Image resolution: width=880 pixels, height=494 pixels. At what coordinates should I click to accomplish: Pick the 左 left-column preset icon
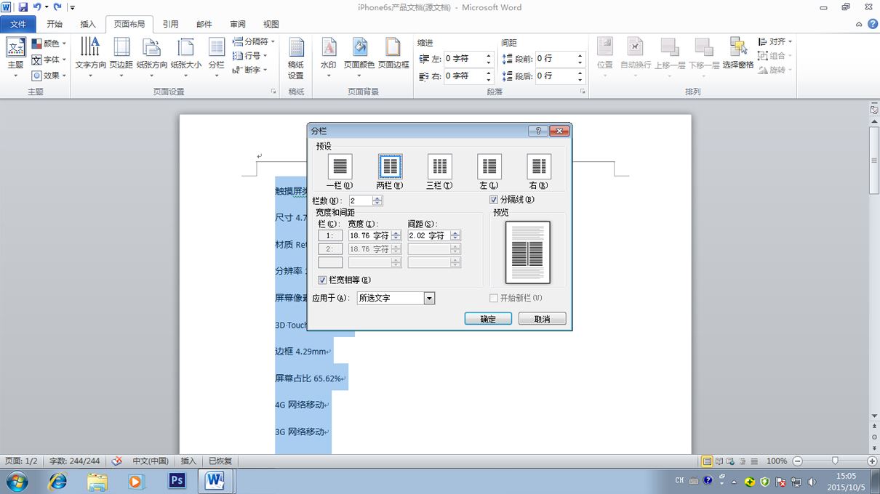tap(489, 166)
